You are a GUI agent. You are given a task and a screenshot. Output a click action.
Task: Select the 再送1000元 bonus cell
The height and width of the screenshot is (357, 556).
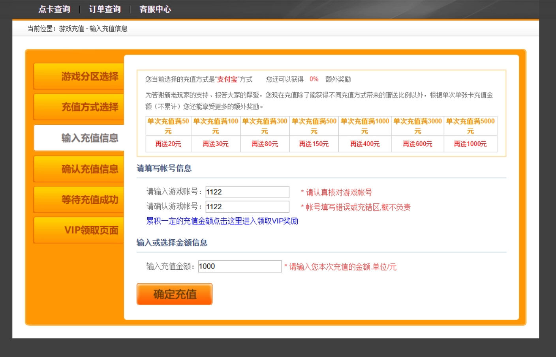coord(470,144)
